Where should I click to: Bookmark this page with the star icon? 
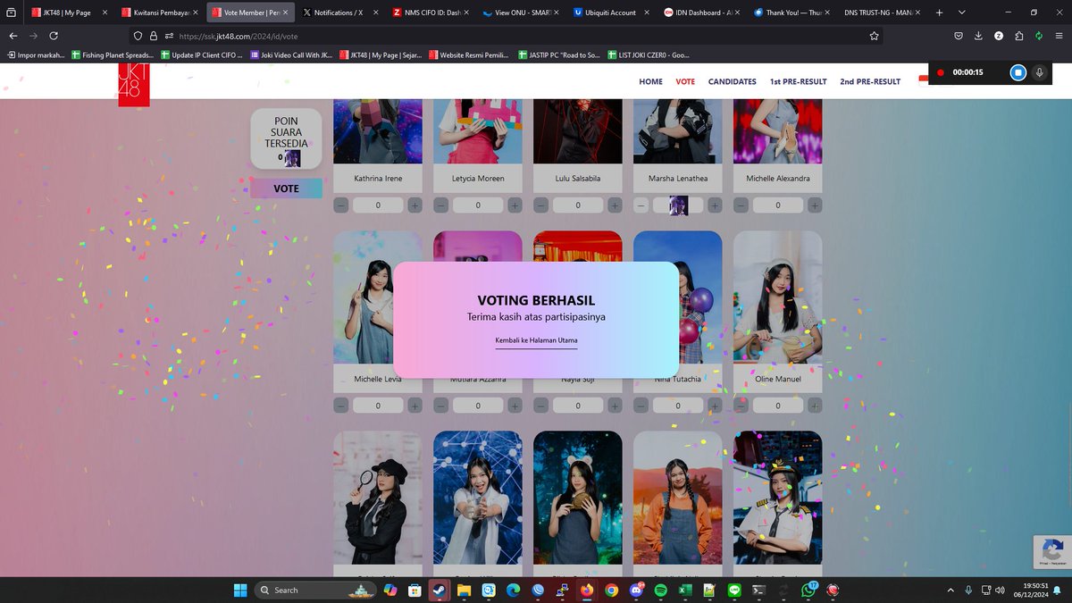(x=874, y=36)
